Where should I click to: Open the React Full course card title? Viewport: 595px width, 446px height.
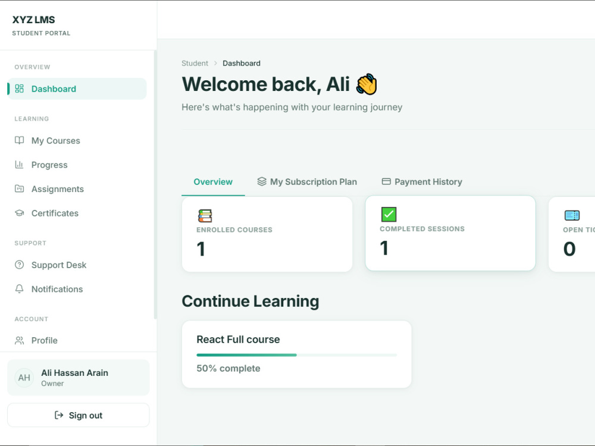pyautogui.click(x=238, y=340)
